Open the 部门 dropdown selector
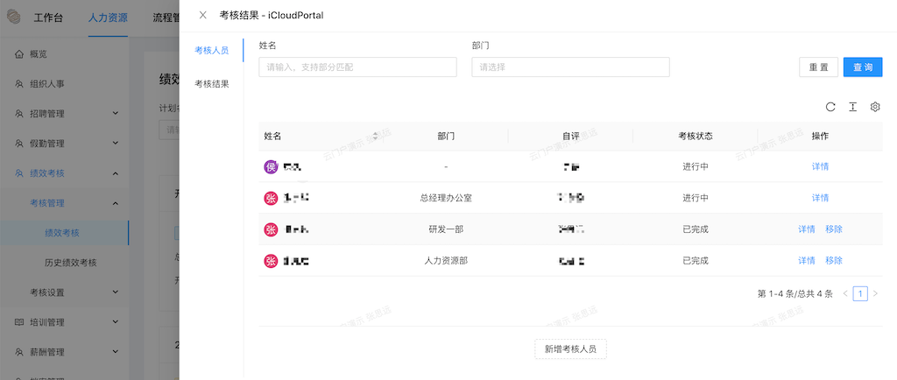 pyautogui.click(x=570, y=67)
